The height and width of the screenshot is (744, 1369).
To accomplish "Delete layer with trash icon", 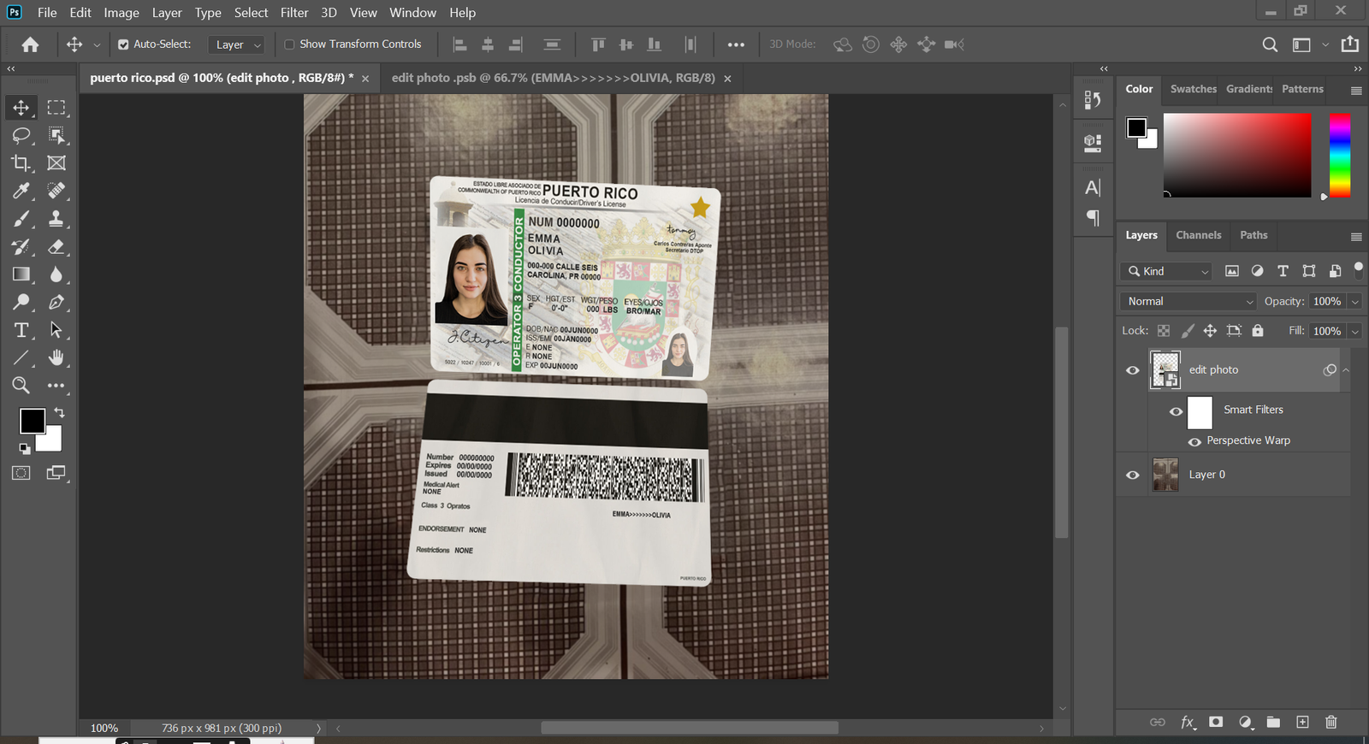I will pyautogui.click(x=1331, y=723).
